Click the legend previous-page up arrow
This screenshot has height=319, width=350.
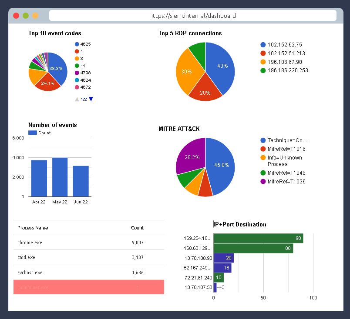pyautogui.click(x=77, y=99)
